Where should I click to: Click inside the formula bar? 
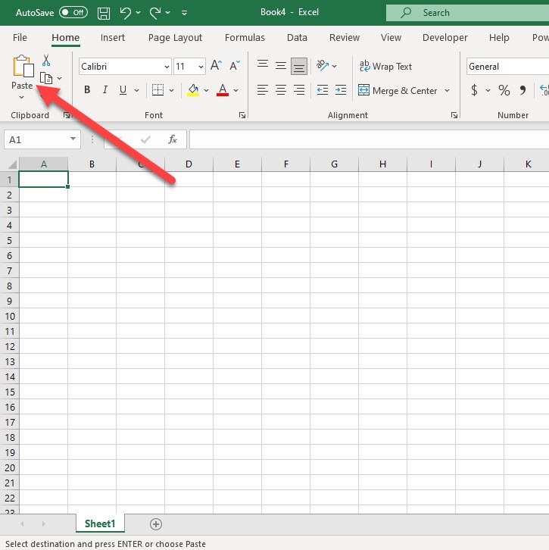point(370,139)
